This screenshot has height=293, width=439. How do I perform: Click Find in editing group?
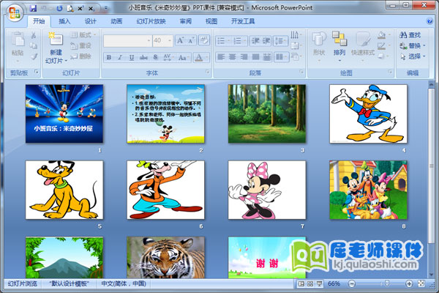tap(410, 35)
